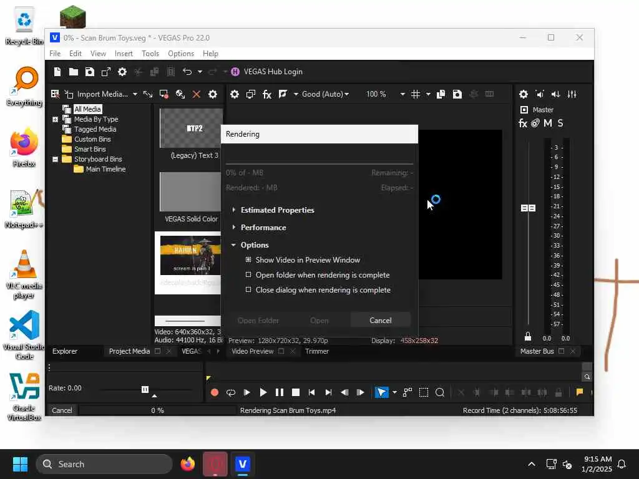Image resolution: width=639 pixels, height=479 pixels.
Task: Open Import Media dropdown arrow
Action: point(135,94)
